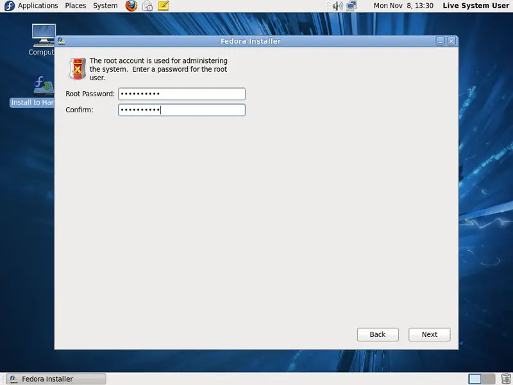Open the Applications menu
The height and width of the screenshot is (385, 513).
point(38,6)
